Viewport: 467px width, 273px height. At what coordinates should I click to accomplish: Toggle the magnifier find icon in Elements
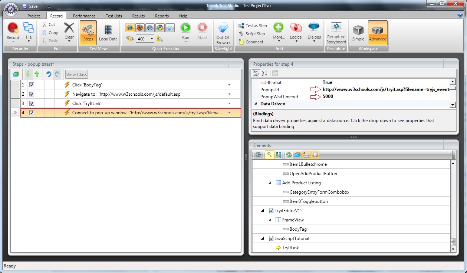tap(269, 155)
